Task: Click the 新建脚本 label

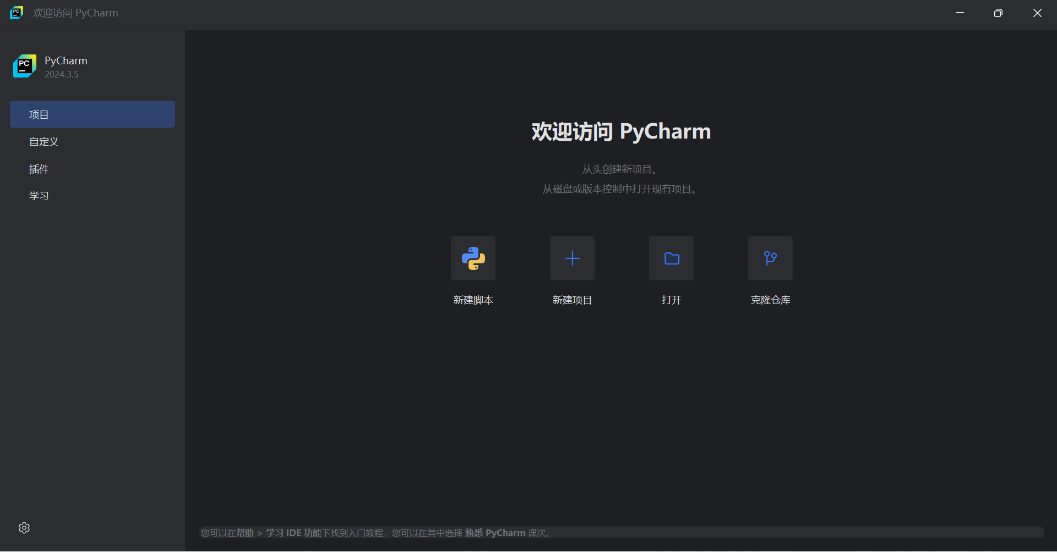Action: tap(473, 300)
